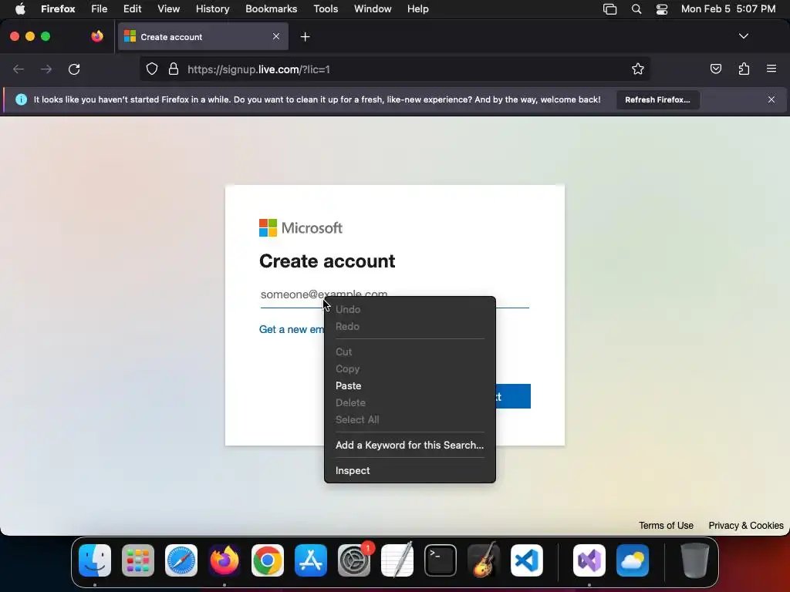Open the View menu
Image resolution: width=790 pixels, height=592 pixels.
tap(168, 9)
